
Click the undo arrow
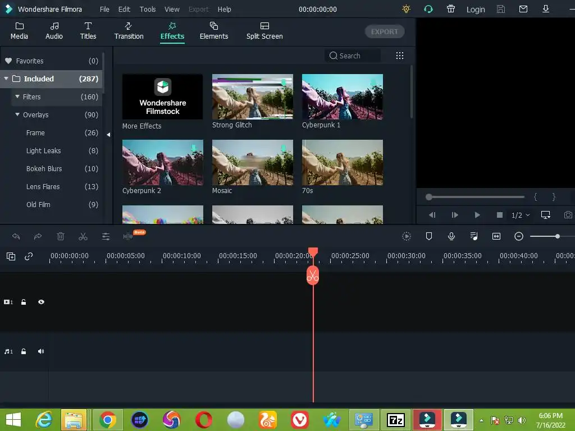coord(16,236)
